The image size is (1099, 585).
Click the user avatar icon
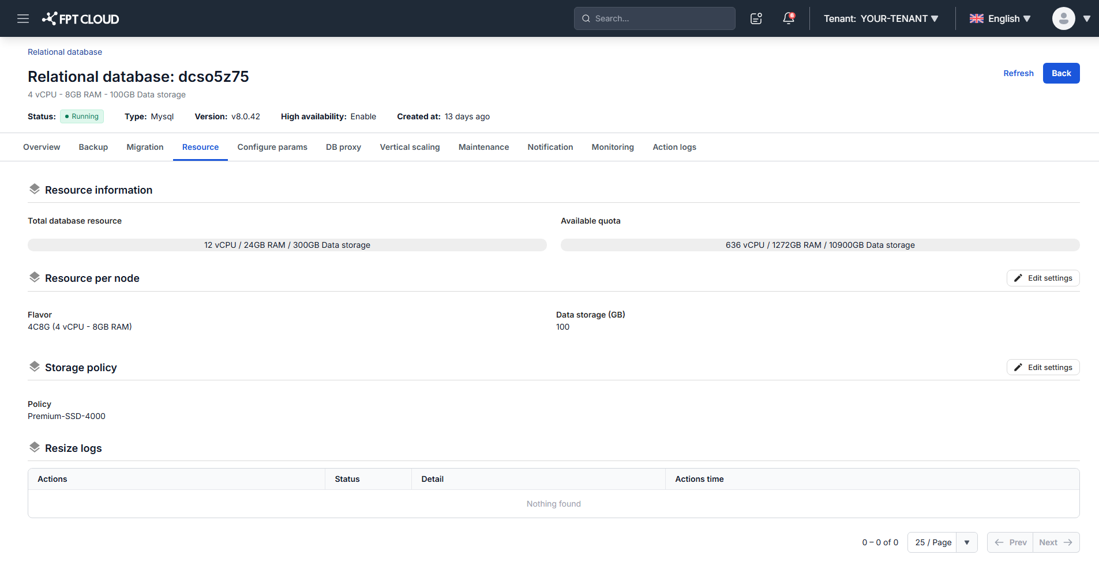coord(1063,18)
